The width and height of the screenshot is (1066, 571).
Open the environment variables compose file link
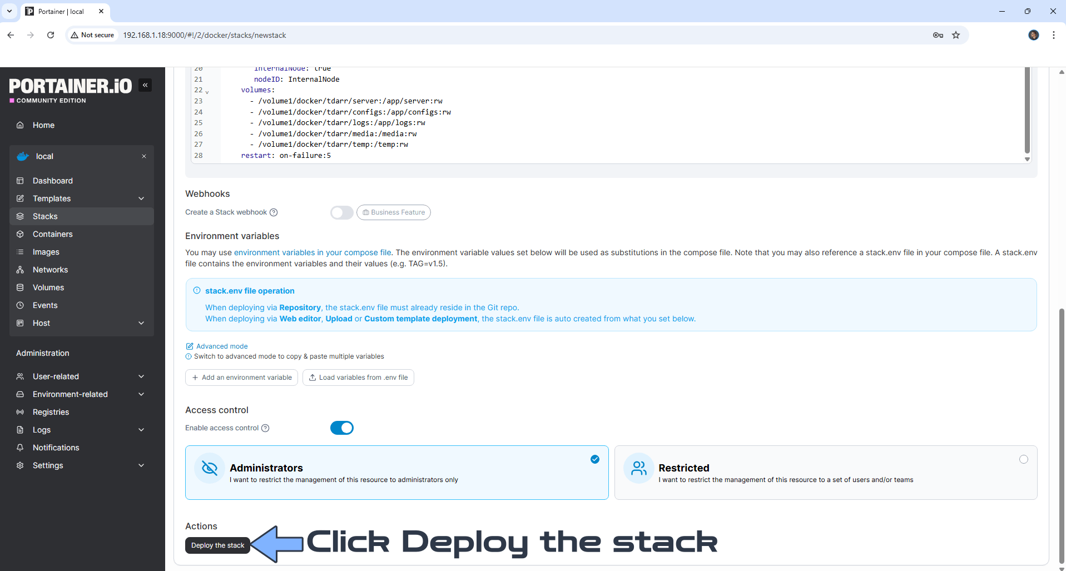click(x=313, y=252)
